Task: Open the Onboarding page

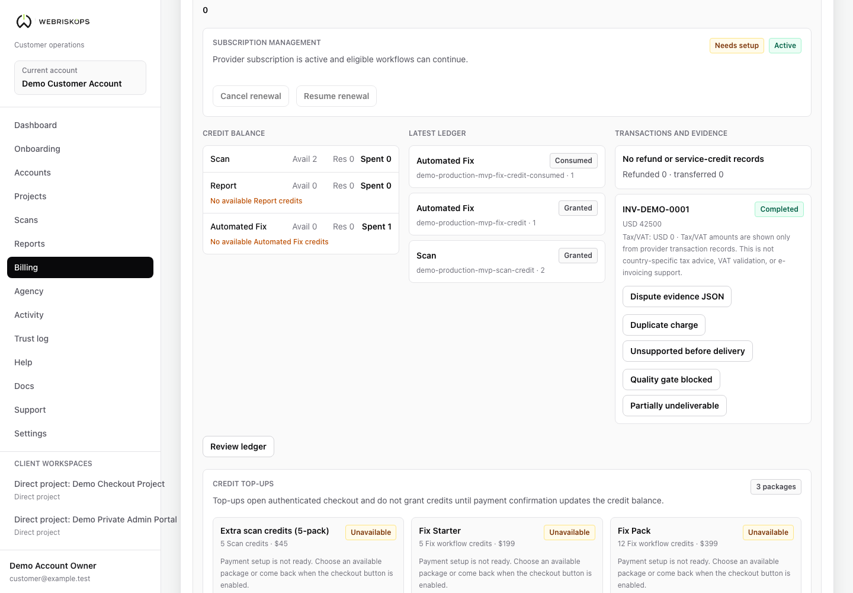Action: [80, 149]
